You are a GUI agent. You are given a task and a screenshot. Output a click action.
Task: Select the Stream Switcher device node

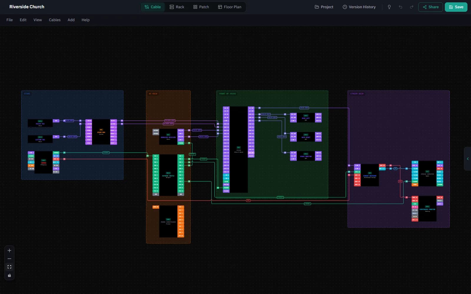click(370, 175)
